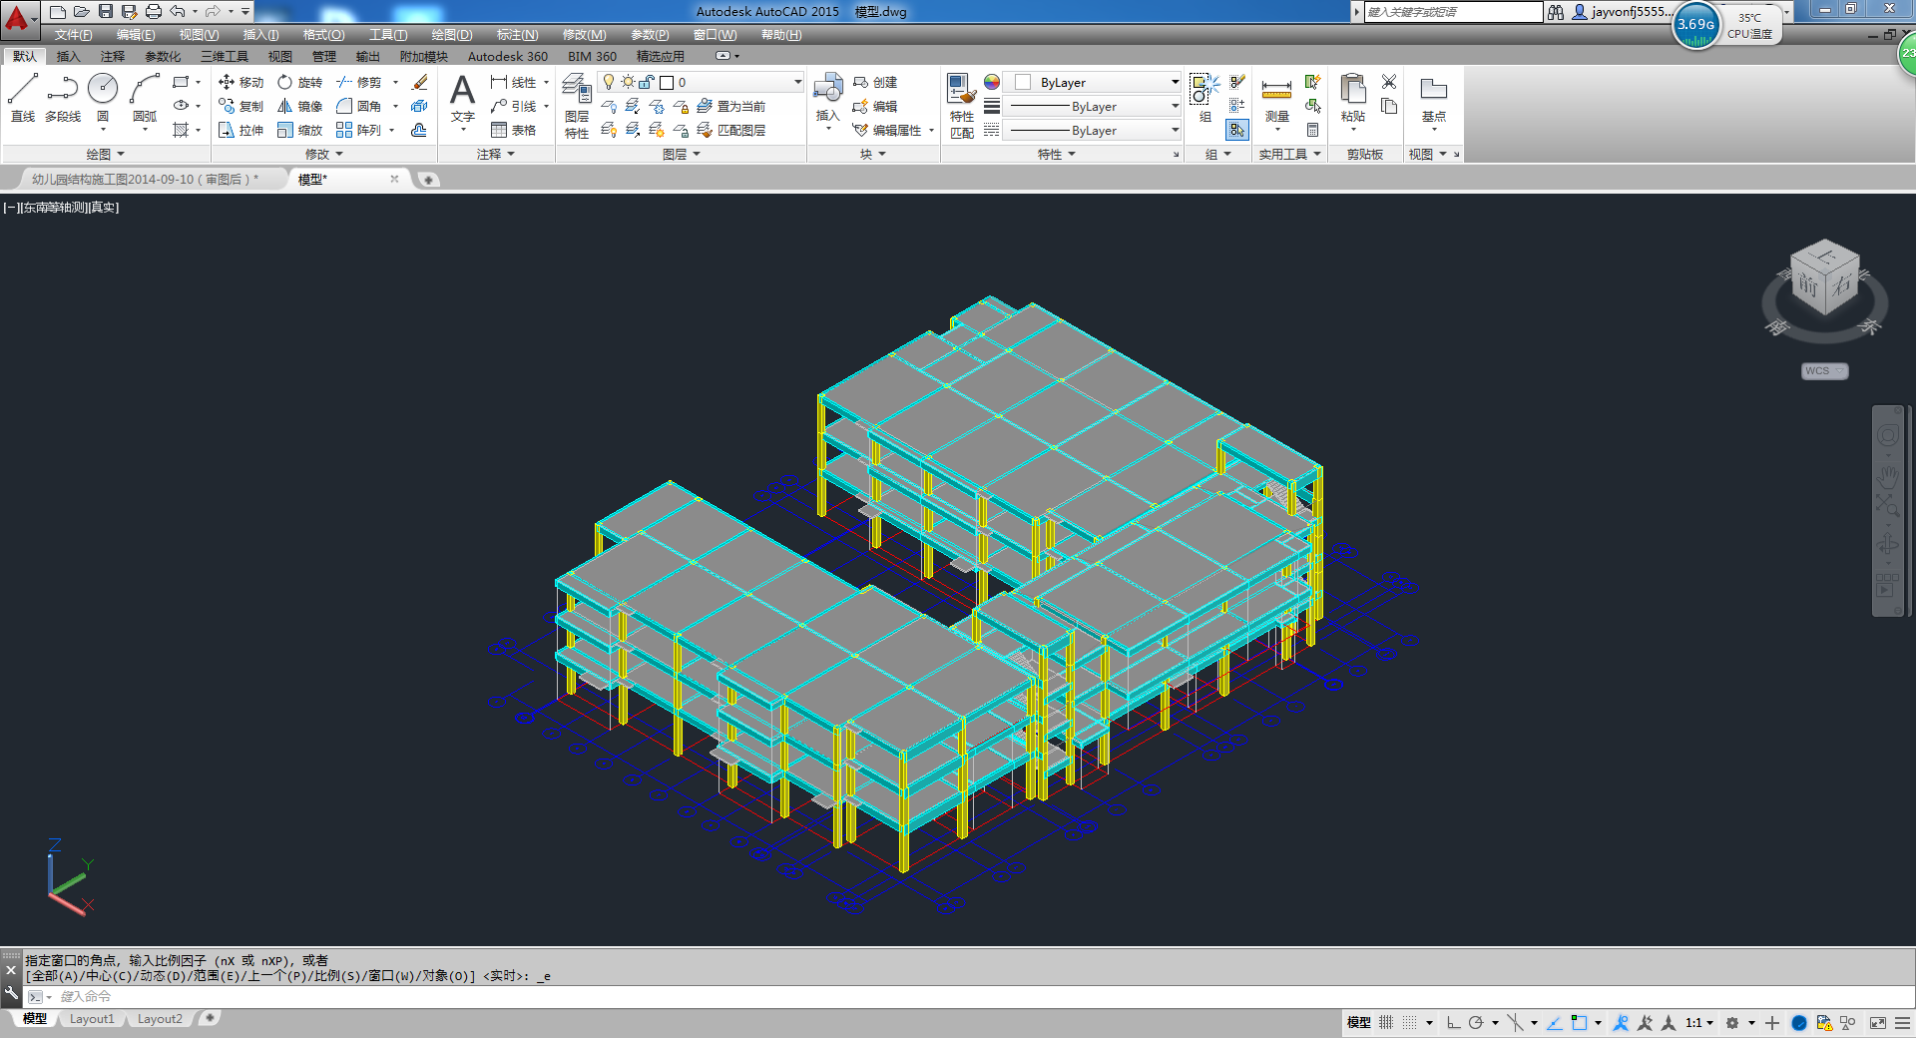Click the Measure (测量) tool

pos(1276,98)
